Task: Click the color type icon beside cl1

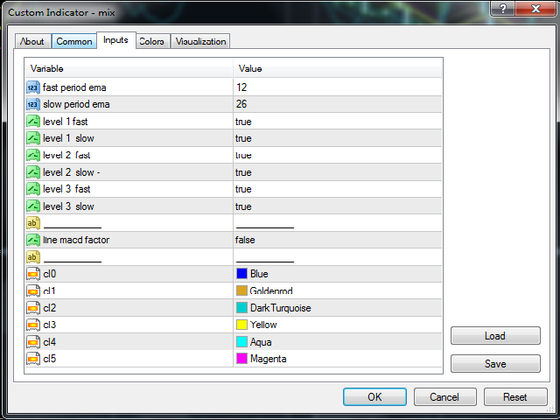Action: pyautogui.click(x=33, y=291)
